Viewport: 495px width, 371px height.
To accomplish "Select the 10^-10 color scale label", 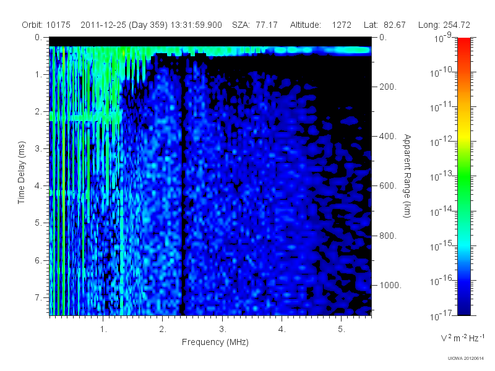I will click(442, 72).
